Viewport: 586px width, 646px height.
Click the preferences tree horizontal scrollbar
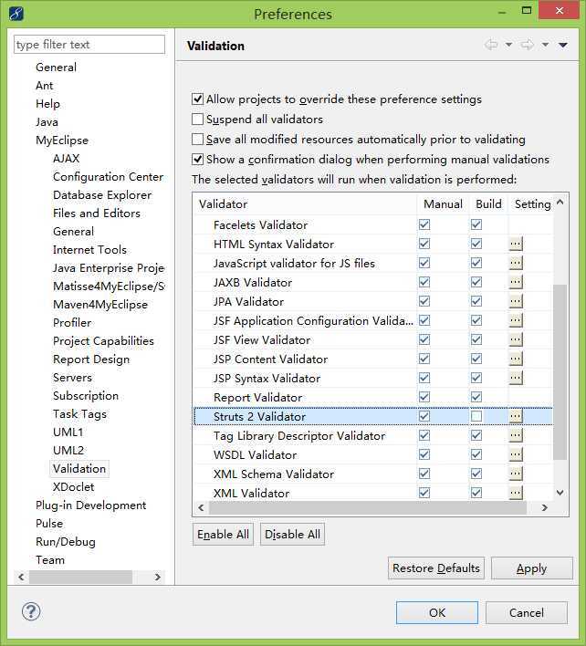tap(80, 577)
